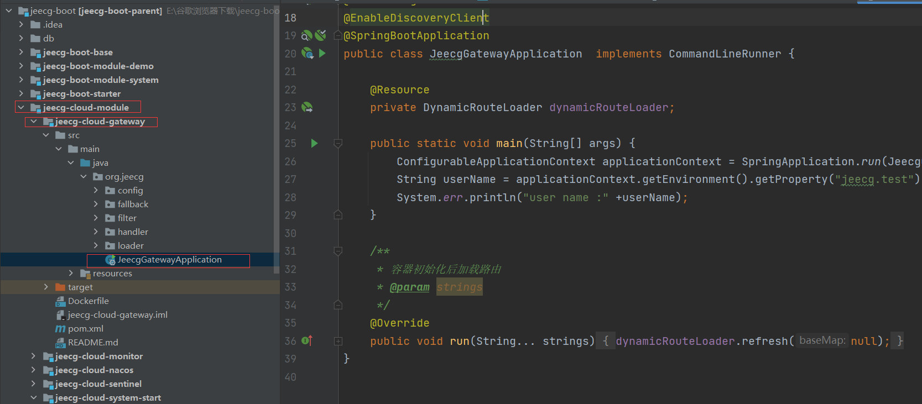Image resolution: width=922 pixels, height=404 pixels.
Task: Click line number 28 in the gutter
Action: tap(290, 197)
